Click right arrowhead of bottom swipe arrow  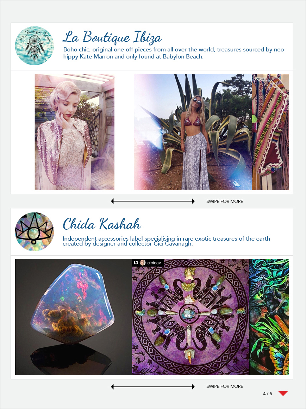click(193, 386)
